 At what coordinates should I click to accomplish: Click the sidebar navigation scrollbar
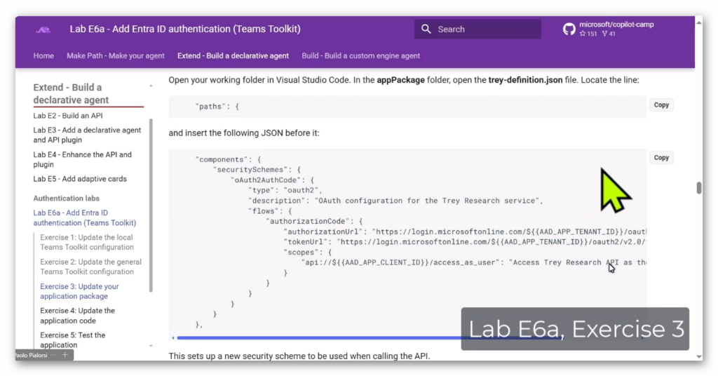[151, 205]
